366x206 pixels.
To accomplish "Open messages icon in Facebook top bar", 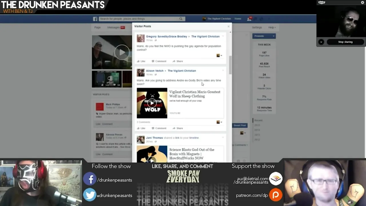I will [x=255, y=19].
